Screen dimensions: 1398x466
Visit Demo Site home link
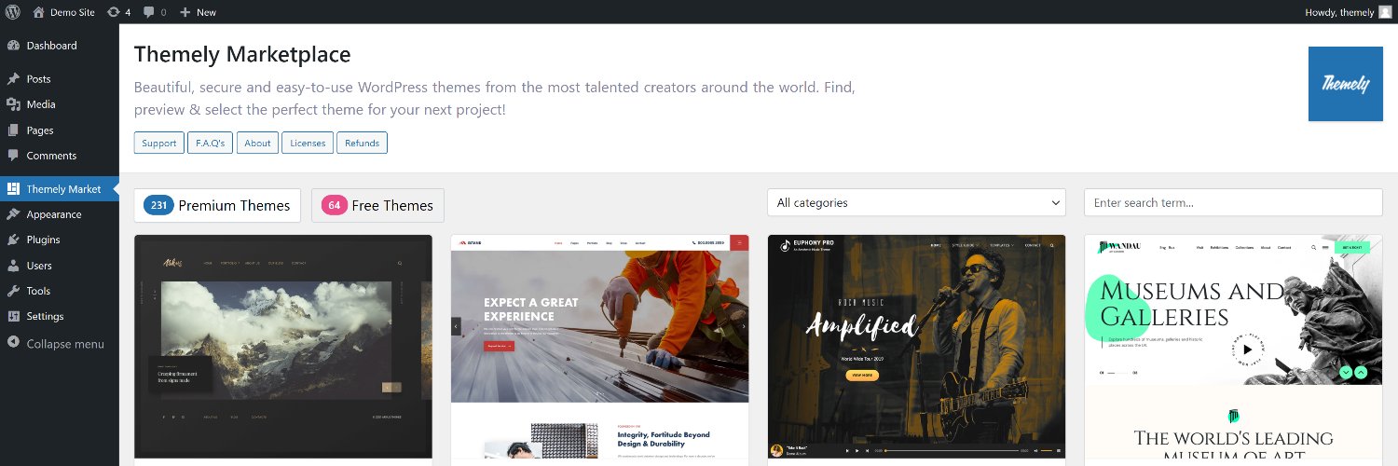click(x=63, y=12)
